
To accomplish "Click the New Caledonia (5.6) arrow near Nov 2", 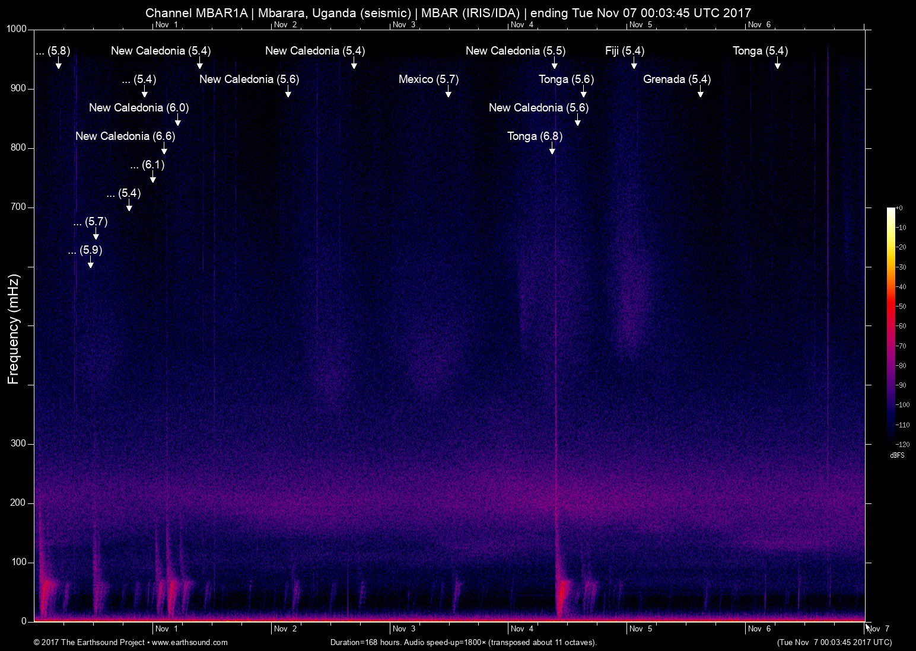I will tap(290, 93).
